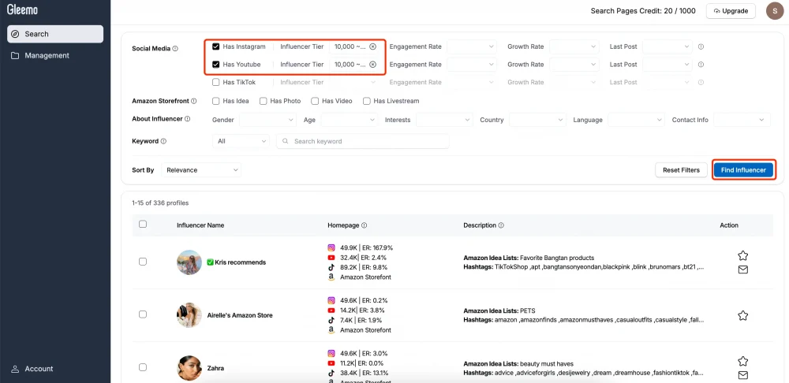Open Kris recommends TikTok icon

tap(331, 267)
